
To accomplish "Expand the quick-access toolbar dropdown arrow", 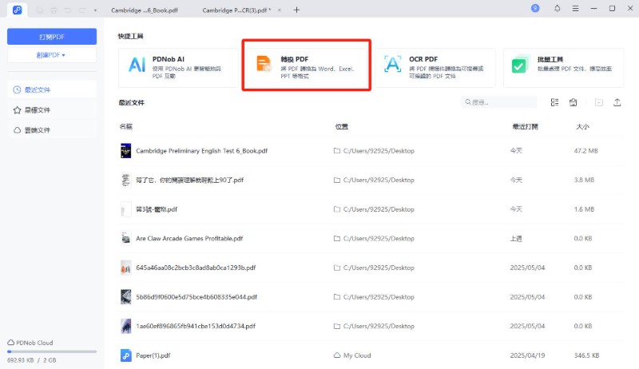I will [95, 10].
